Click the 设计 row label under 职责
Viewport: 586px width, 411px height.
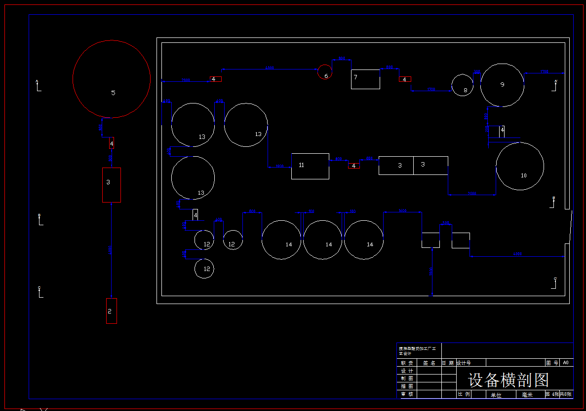[407, 371]
